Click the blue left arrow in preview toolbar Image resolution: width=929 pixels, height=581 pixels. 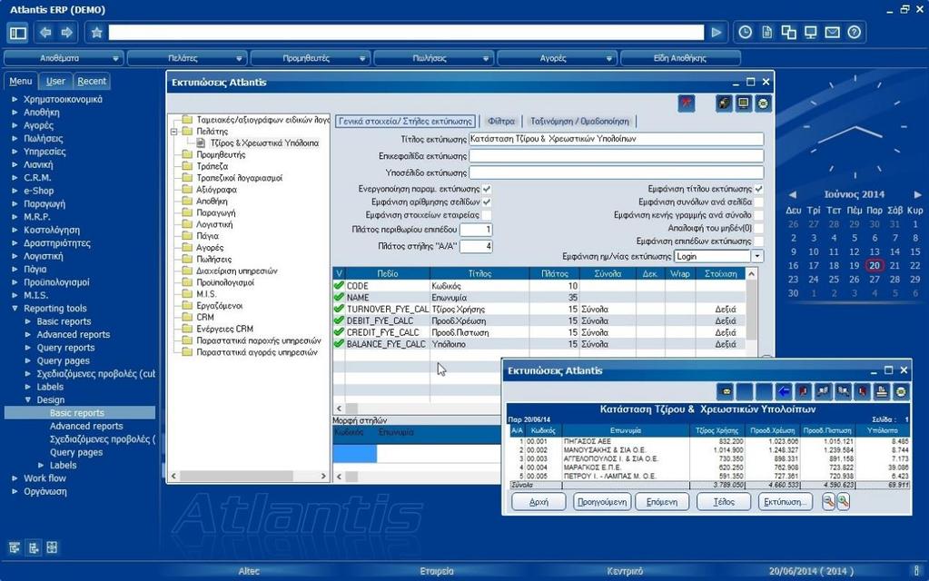[784, 391]
